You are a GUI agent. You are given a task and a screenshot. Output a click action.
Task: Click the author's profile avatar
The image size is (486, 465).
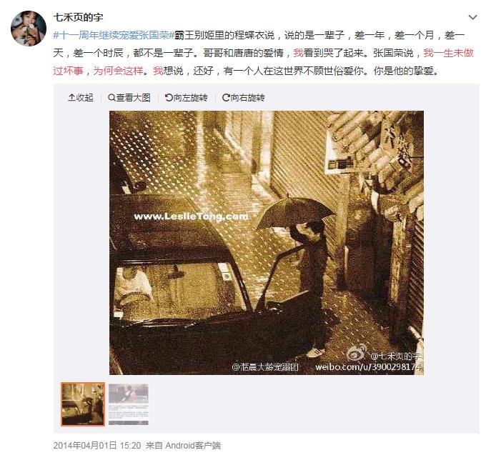[x=29, y=29]
